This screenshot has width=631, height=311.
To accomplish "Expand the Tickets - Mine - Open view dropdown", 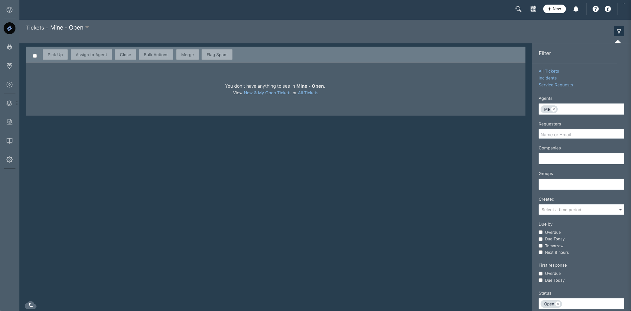I will pyautogui.click(x=87, y=28).
